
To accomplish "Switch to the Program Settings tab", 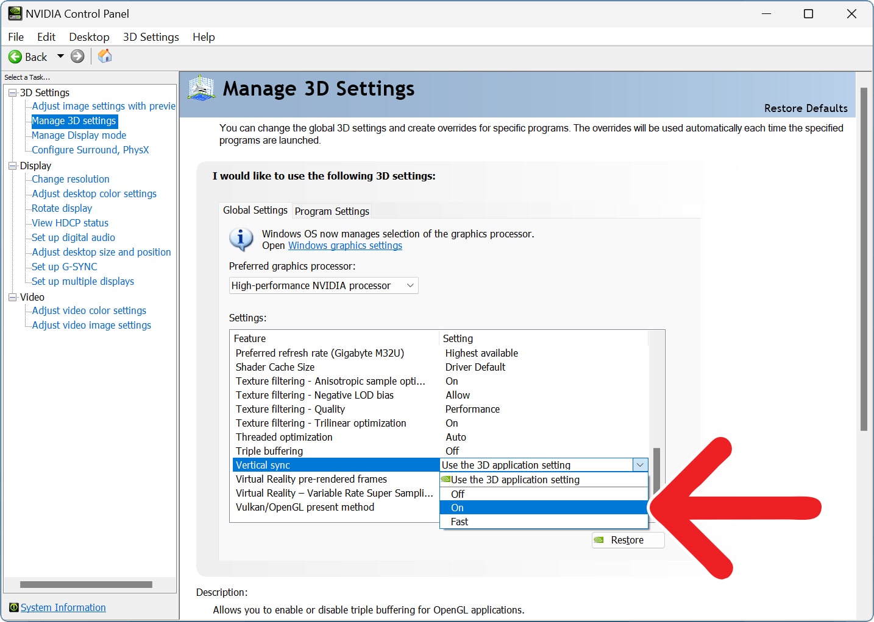I will [332, 211].
